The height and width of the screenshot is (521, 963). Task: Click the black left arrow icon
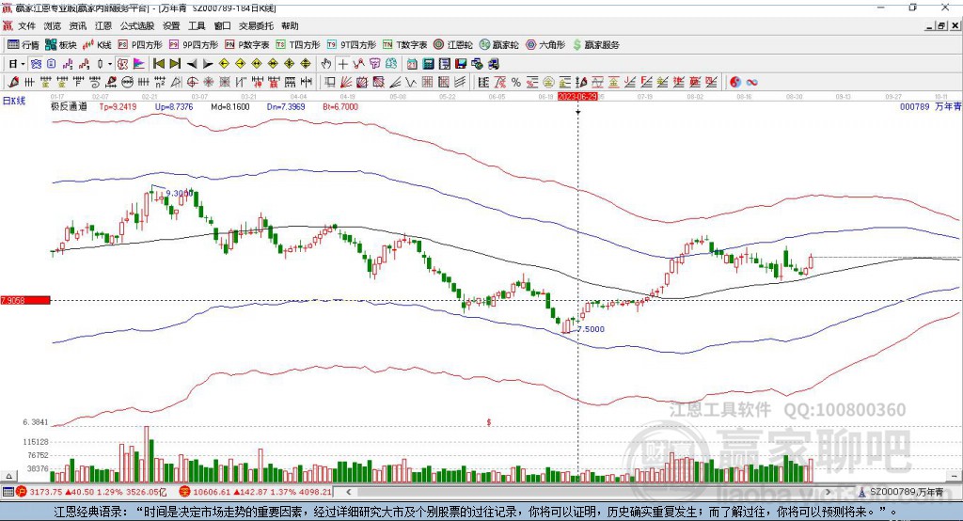click(x=192, y=64)
